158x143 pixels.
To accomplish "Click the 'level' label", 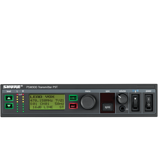I will pos(9,91).
